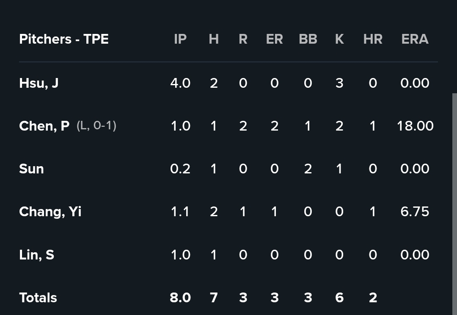The height and width of the screenshot is (315, 457).
Task: Click the ERA column header
Action: coord(415,39)
